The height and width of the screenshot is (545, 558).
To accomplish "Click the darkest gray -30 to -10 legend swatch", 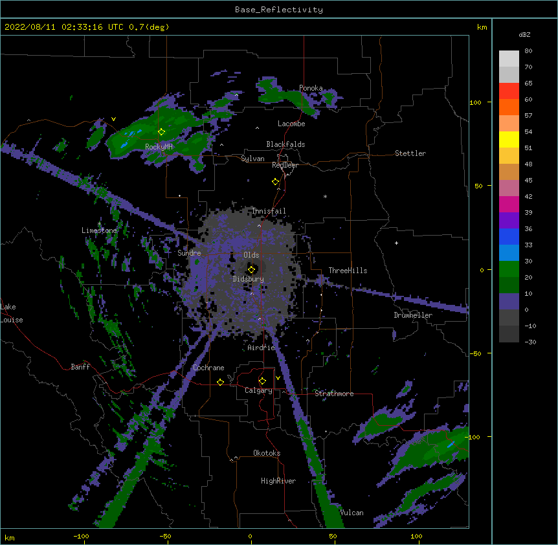I will point(509,334).
